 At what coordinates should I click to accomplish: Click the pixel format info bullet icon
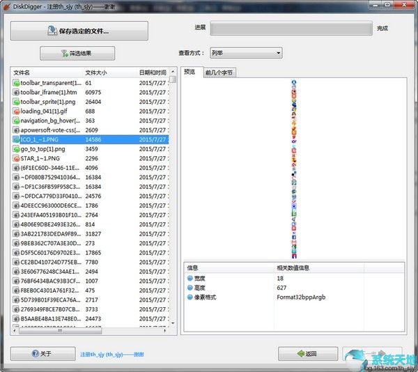pos(190,297)
